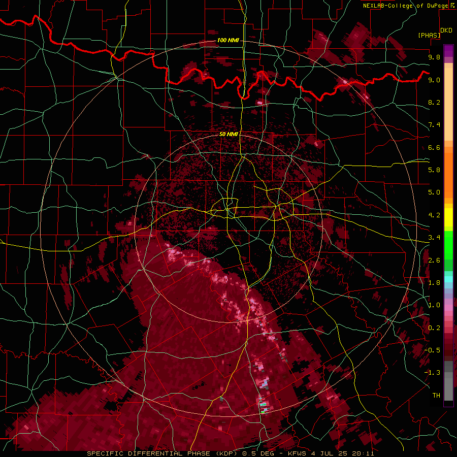Click the -0.5 legend value
The width and height of the screenshot is (457, 457).
coord(432,350)
